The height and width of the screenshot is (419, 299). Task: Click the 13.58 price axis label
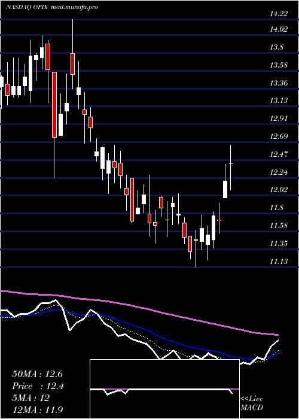tap(279, 65)
